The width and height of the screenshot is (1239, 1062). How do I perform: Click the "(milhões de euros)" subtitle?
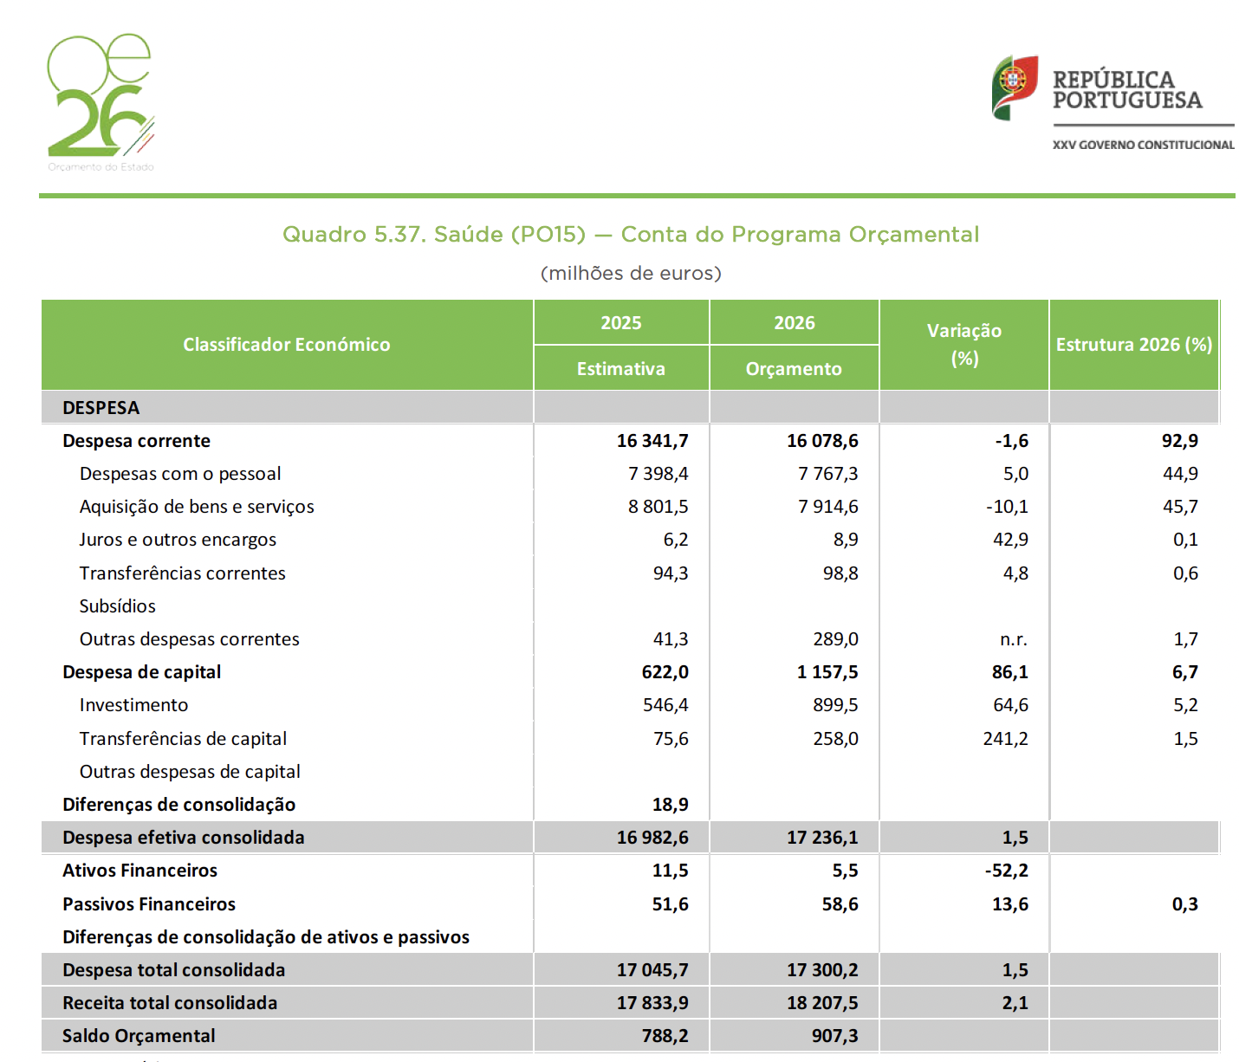[630, 274]
